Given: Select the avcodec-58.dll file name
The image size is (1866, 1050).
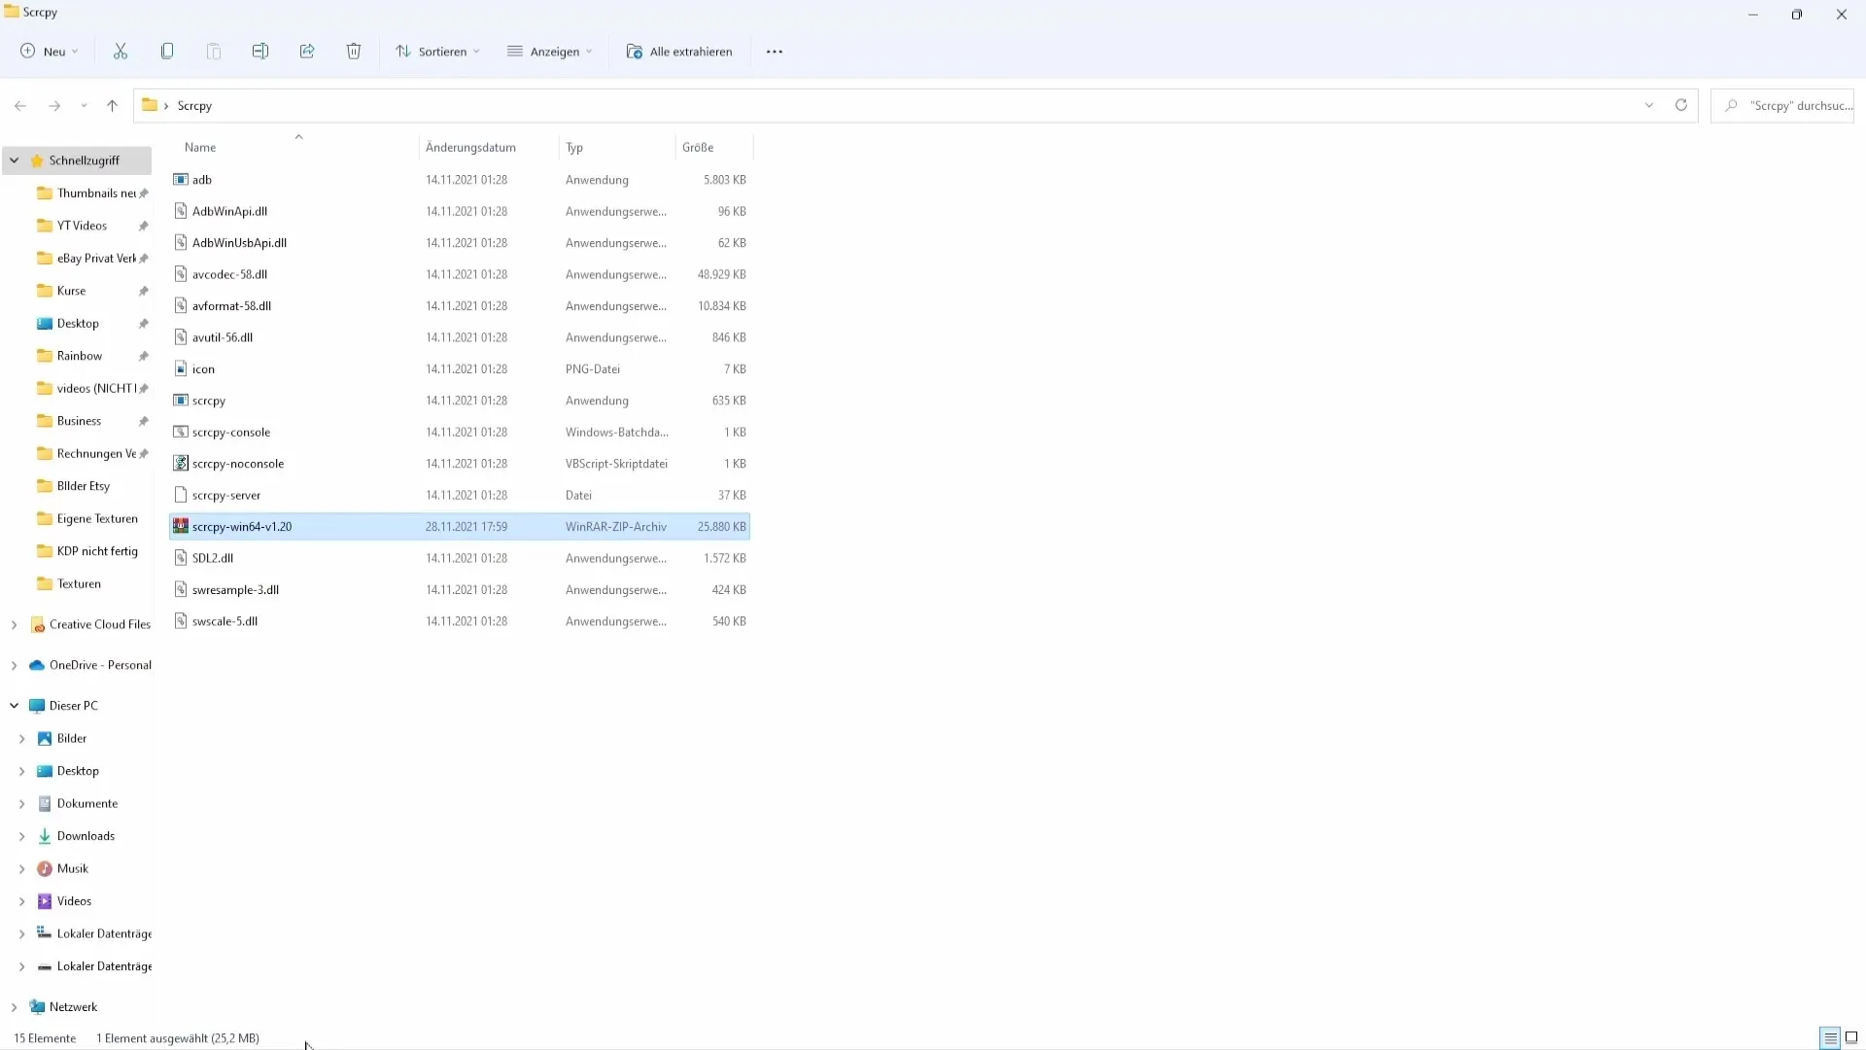Looking at the screenshot, I should pos(229,274).
